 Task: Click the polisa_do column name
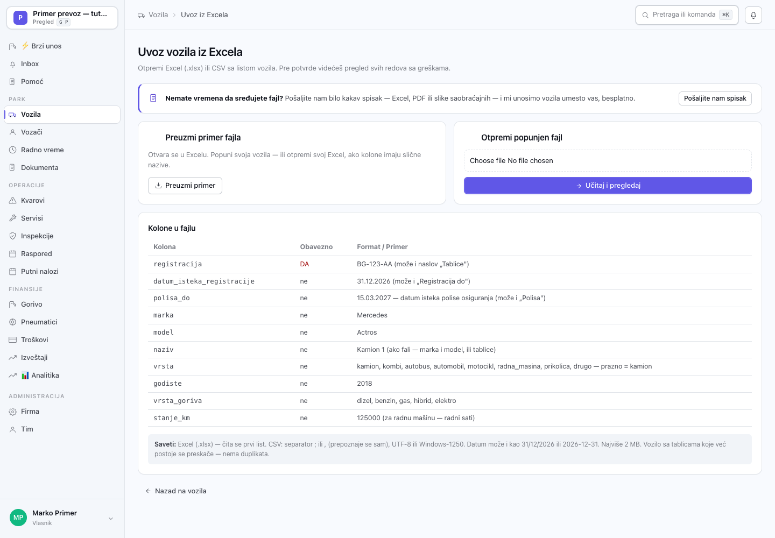(172, 298)
